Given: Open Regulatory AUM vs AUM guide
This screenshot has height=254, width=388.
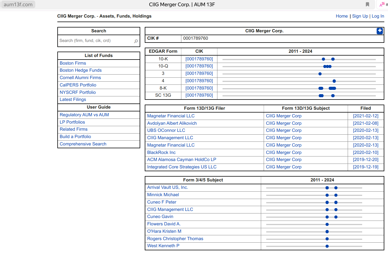Looking at the screenshot, I should tap(84, 115).
